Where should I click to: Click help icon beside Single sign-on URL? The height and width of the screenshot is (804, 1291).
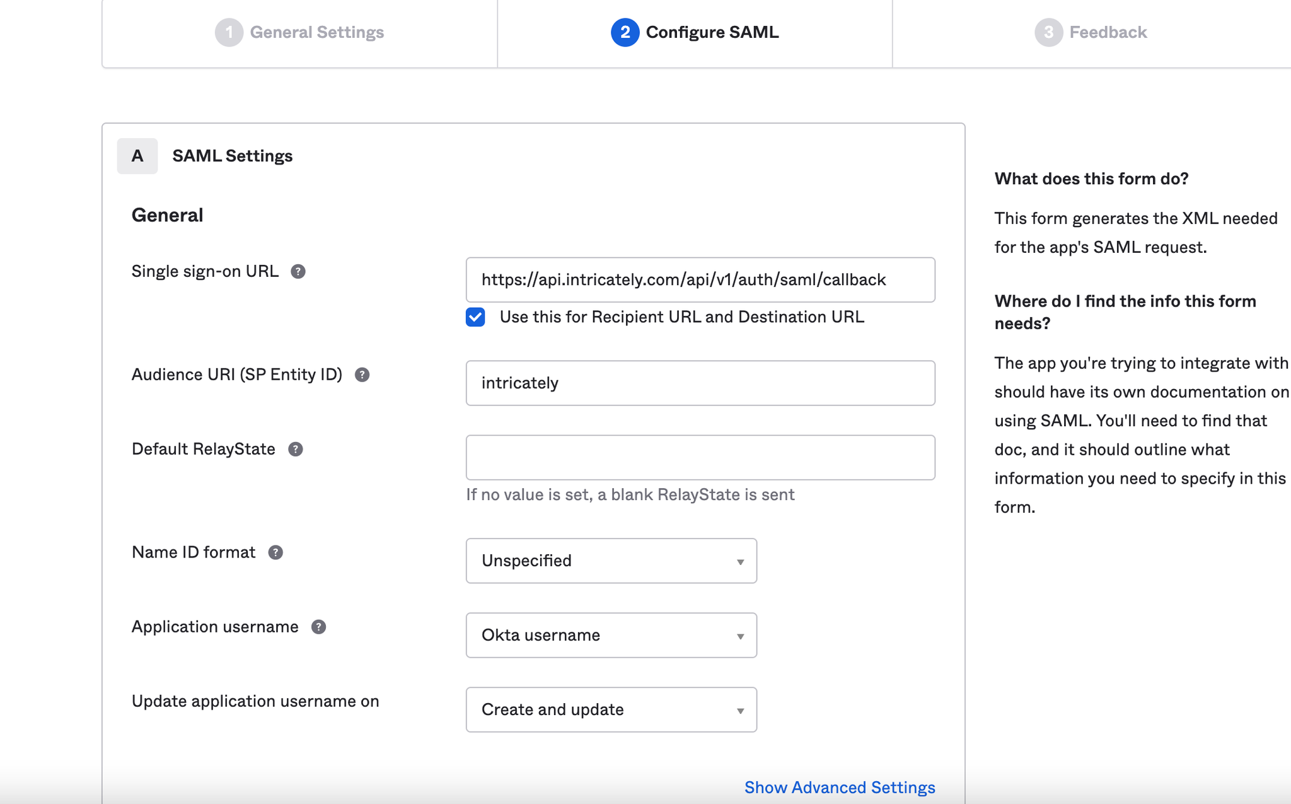click(298, 271)
